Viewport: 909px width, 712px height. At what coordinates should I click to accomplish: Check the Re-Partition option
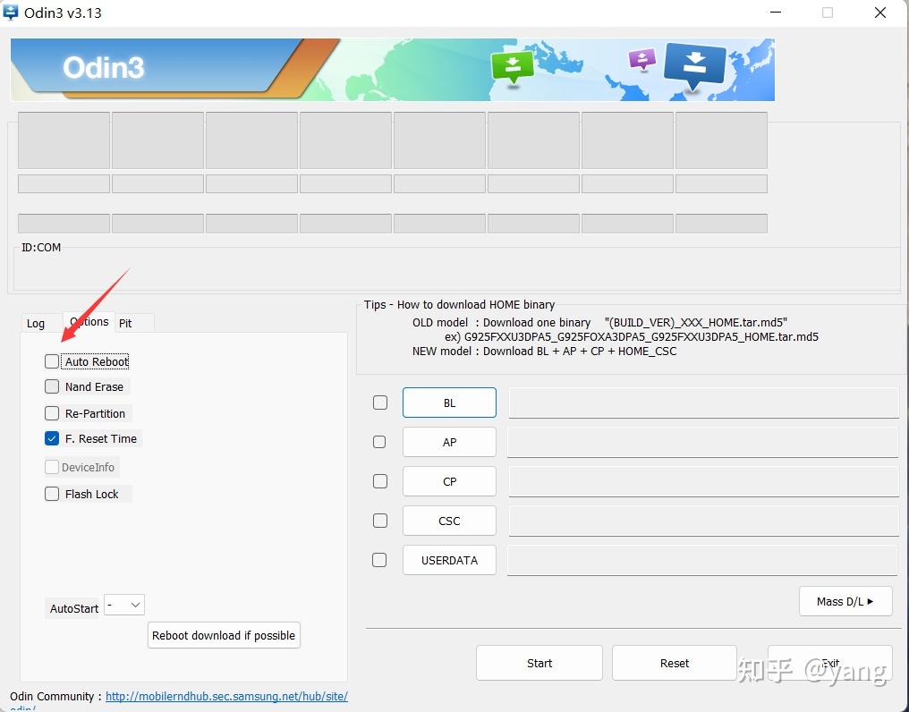[x=51, y=413]
